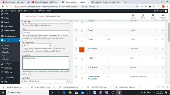
Task: Open a new browser tab
Action: (x=123, y=2)
